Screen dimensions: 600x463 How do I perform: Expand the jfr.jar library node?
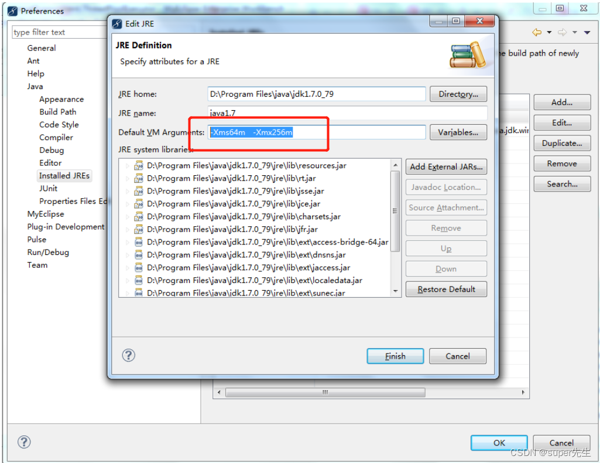pyautogui.click(x=128, y=229)
